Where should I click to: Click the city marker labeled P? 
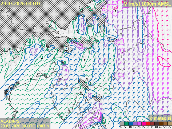[82, 94]
